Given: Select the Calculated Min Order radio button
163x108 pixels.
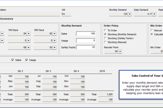Looking at the screenshot, I should 152,34.
